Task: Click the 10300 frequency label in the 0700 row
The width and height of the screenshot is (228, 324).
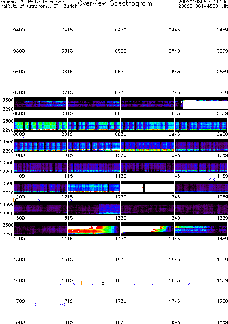Action: pyautogui.click(x=7, y=100)
